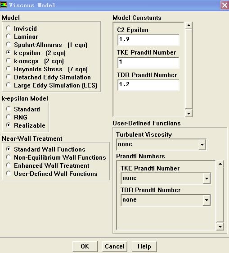Click the C2-Epsilon value field

pos(148,40)
